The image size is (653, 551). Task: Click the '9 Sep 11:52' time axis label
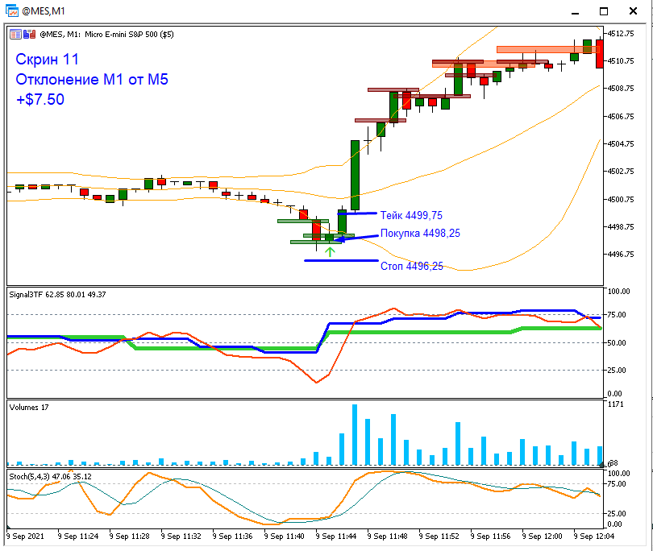click(439, 536)
